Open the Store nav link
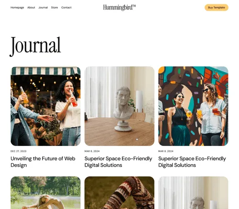The image size is (239, 209). tap(54, 8)
